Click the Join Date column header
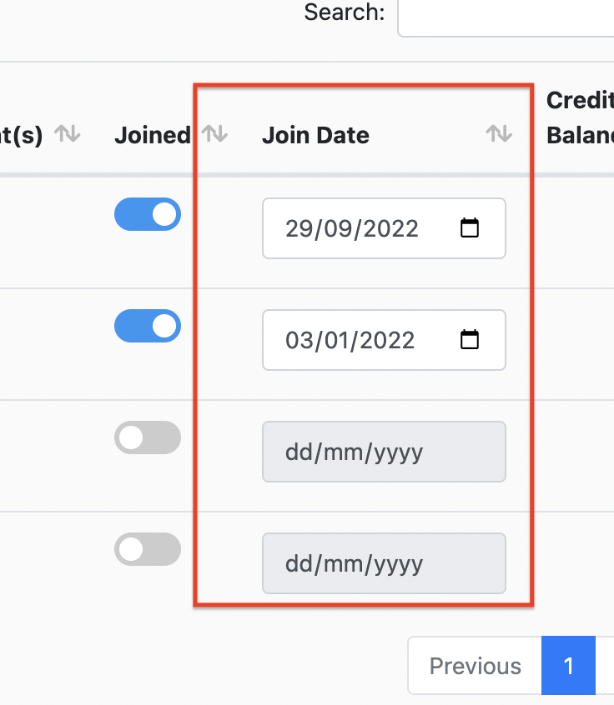The width and height of the screenshot is (614, 705). pos(315,135)
